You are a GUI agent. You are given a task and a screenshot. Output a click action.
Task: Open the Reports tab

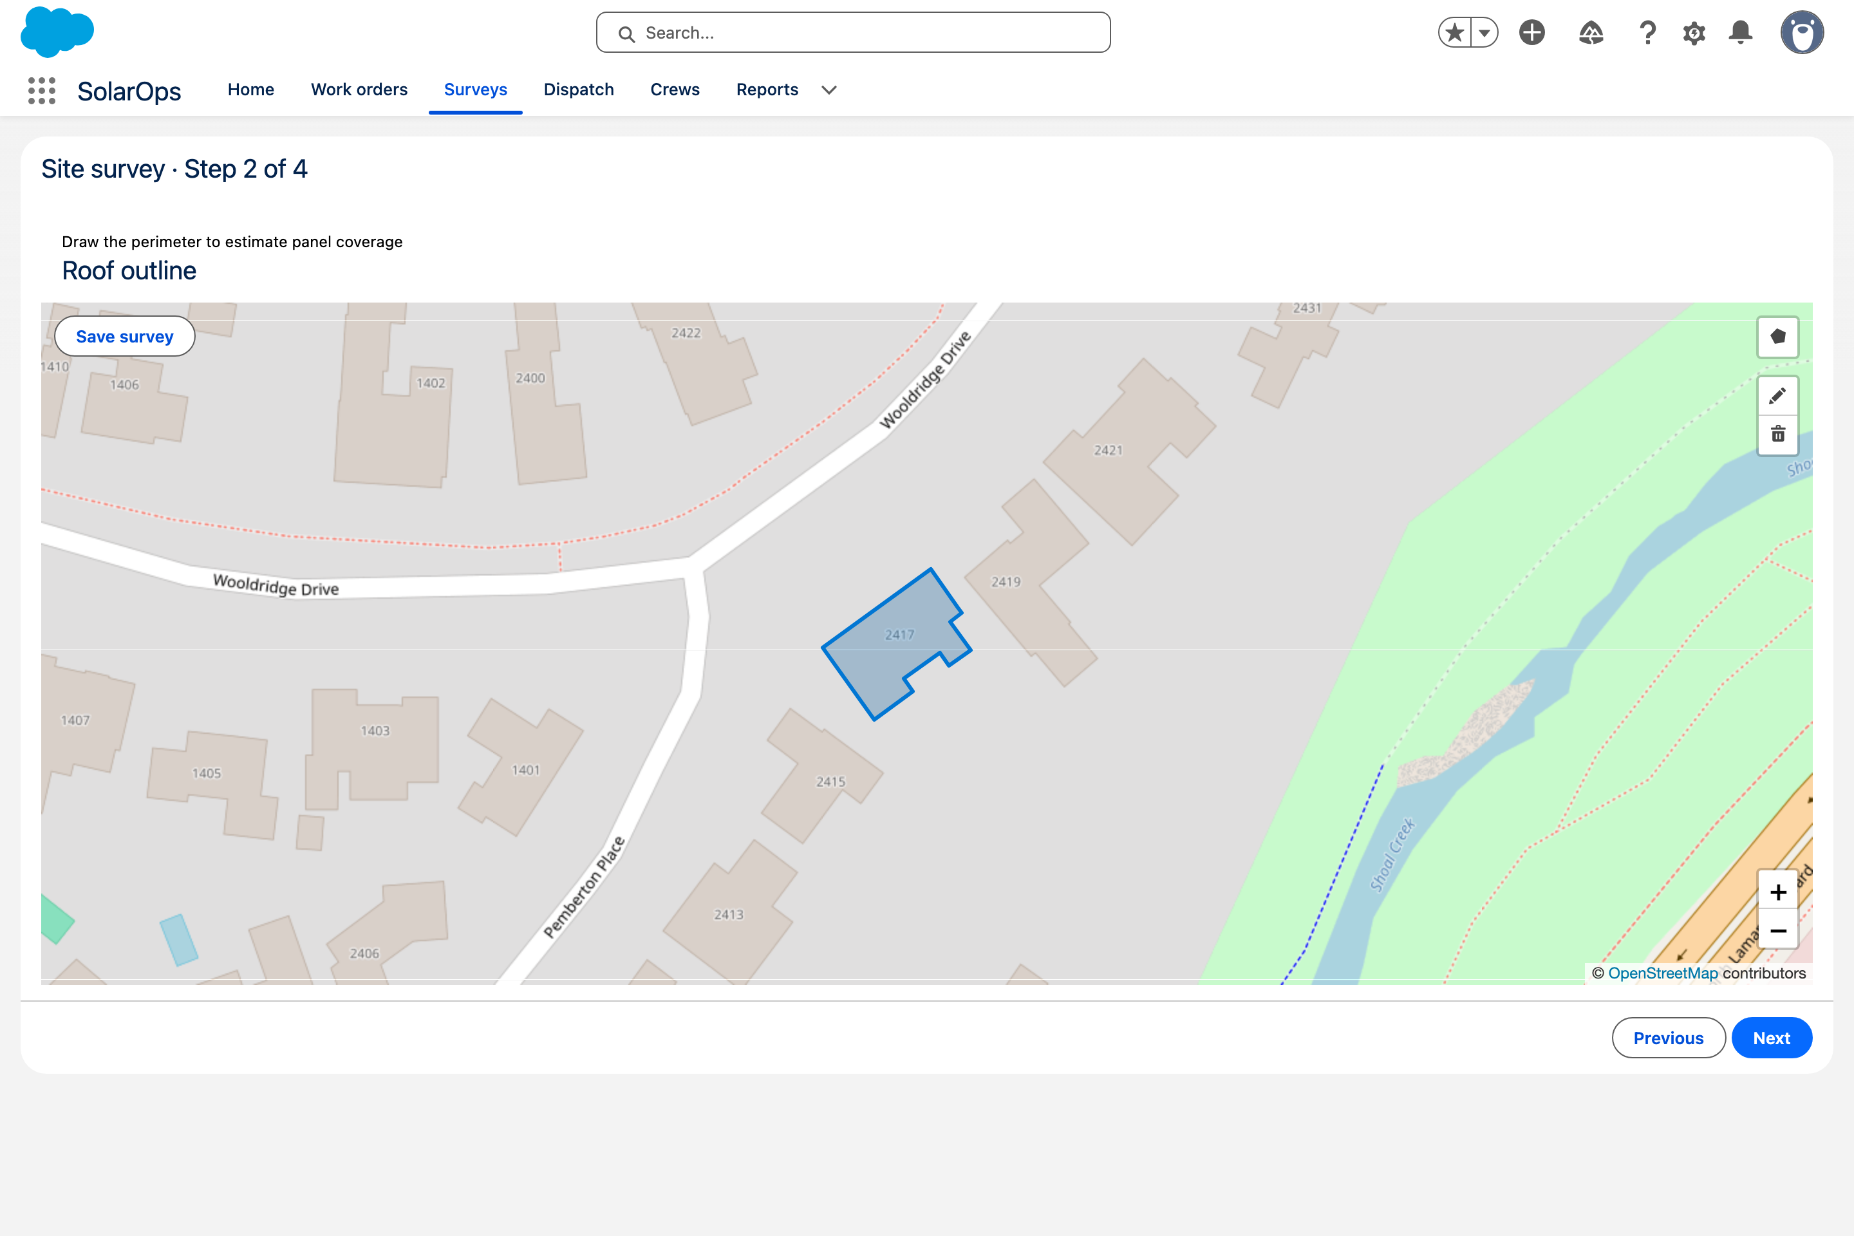(x=767, y=90)
